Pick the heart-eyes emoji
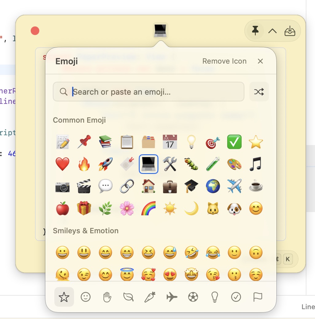Image resolution: width=315 pixels, height=319 pixels. pos(170,274)
